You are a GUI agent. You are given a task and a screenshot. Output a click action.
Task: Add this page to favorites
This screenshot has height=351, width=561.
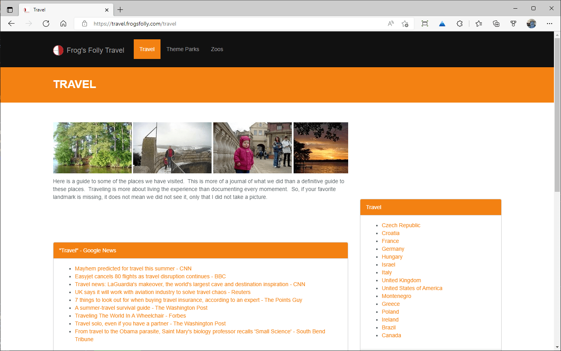point(405,24)
